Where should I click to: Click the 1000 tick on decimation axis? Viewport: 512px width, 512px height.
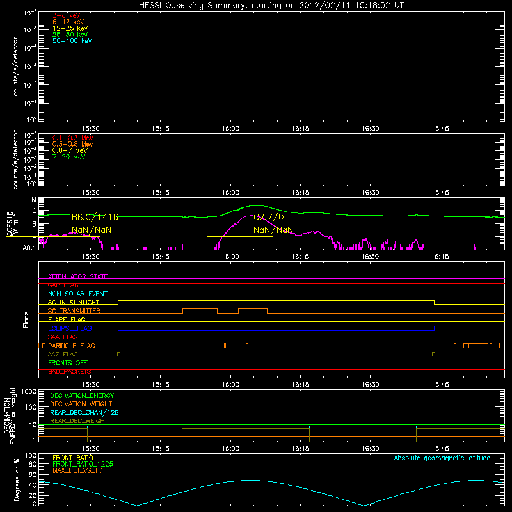point(28,392)
